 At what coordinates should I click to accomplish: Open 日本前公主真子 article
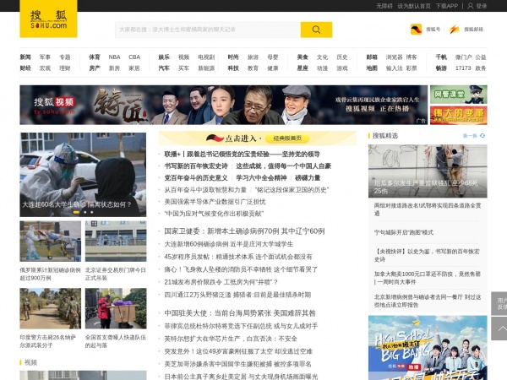(241, 377)
